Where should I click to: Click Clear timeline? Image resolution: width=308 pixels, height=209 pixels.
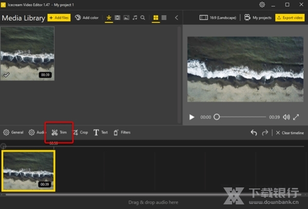(x=290, y=133)
